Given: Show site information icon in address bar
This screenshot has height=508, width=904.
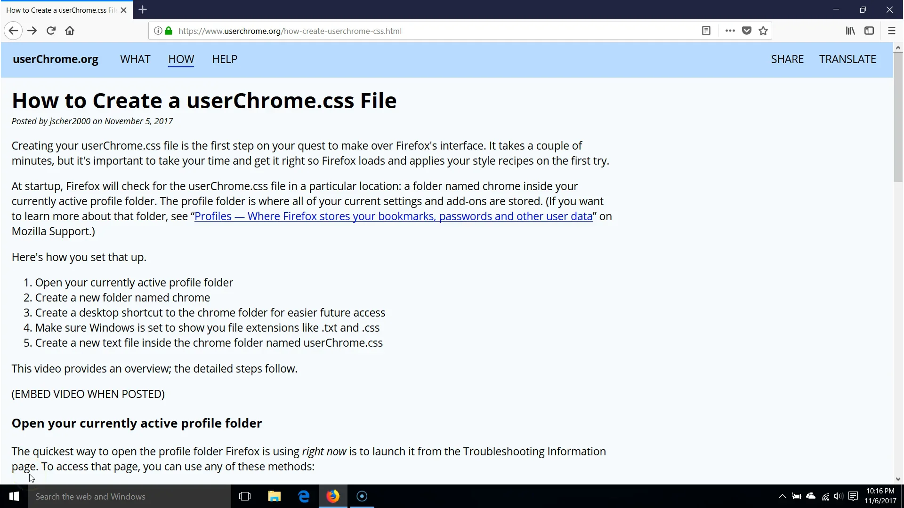Looking at the screenshot, I should click(x=158, y=31).
